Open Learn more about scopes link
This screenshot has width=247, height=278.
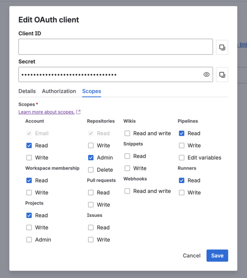coord(47,112)
